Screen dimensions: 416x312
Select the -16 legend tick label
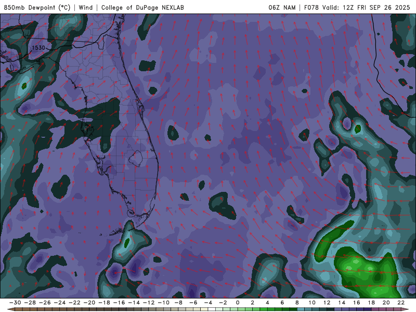(119, 303)
